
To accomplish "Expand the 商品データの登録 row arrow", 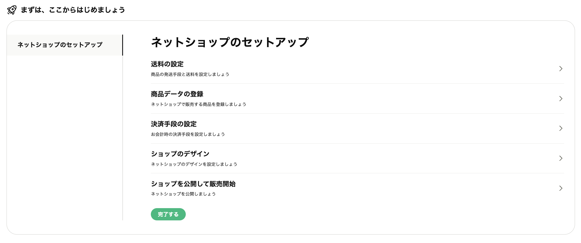I will [x=561, y=99].
